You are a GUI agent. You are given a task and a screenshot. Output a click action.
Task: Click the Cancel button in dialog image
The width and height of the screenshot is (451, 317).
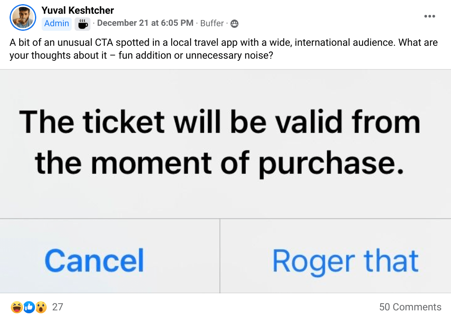tap(94, 260)
